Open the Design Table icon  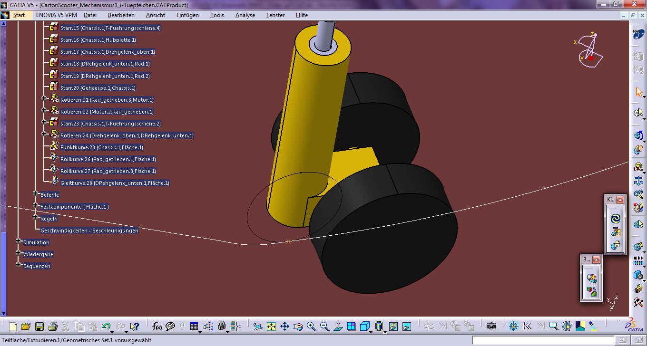coord(194,327)
